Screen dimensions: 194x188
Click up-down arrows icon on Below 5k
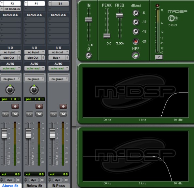26,180
